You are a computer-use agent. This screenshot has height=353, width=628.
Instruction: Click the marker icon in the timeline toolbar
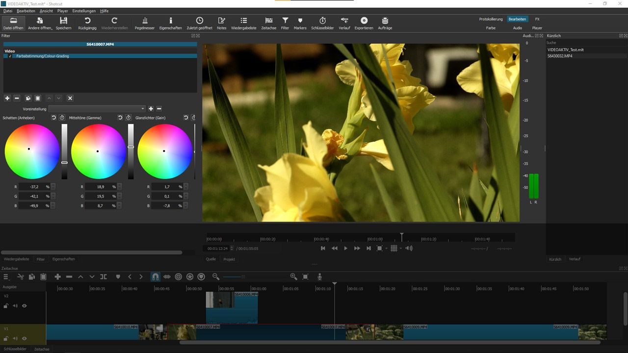coord(118,277)
